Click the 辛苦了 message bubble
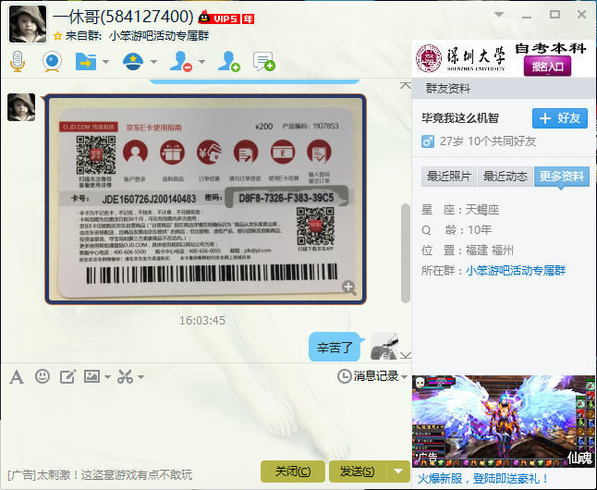The image size is (597, 490). coord(335,347)
